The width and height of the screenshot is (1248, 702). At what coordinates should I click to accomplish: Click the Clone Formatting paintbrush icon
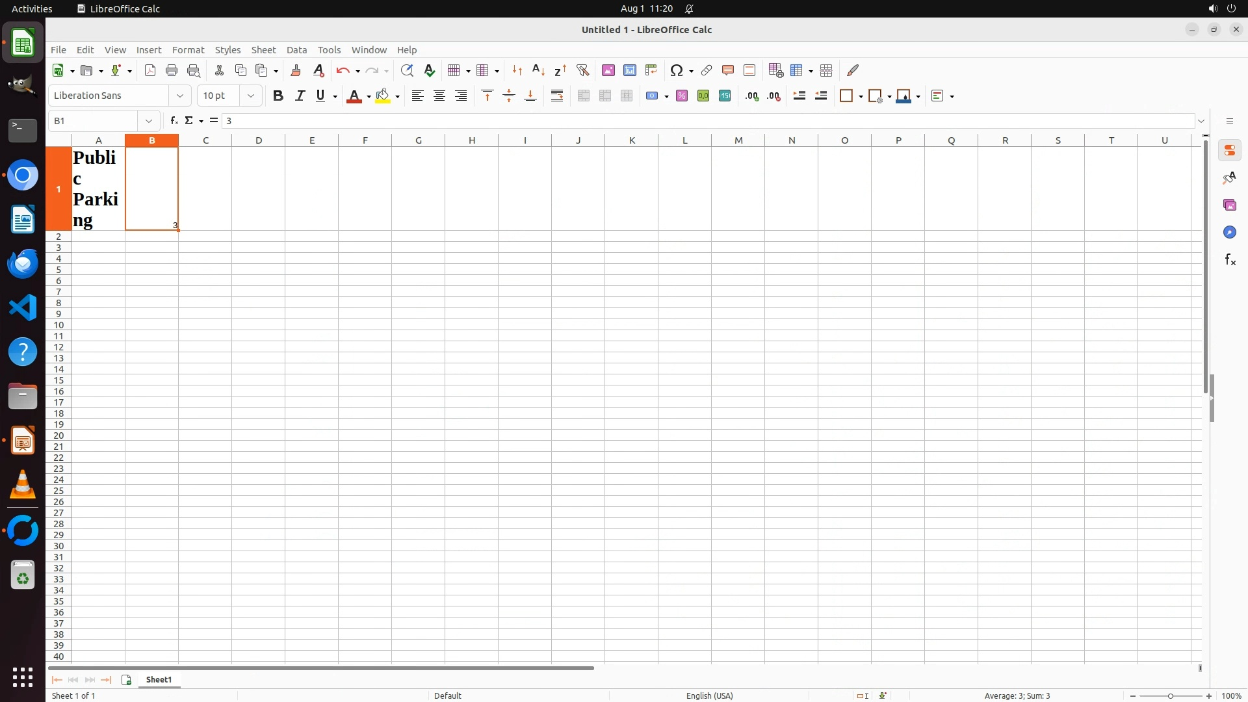click(296, 70)
